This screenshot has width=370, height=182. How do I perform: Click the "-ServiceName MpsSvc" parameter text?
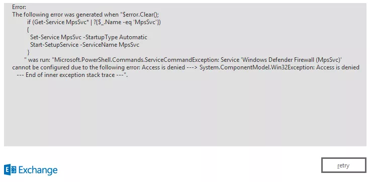coord(110,45)
